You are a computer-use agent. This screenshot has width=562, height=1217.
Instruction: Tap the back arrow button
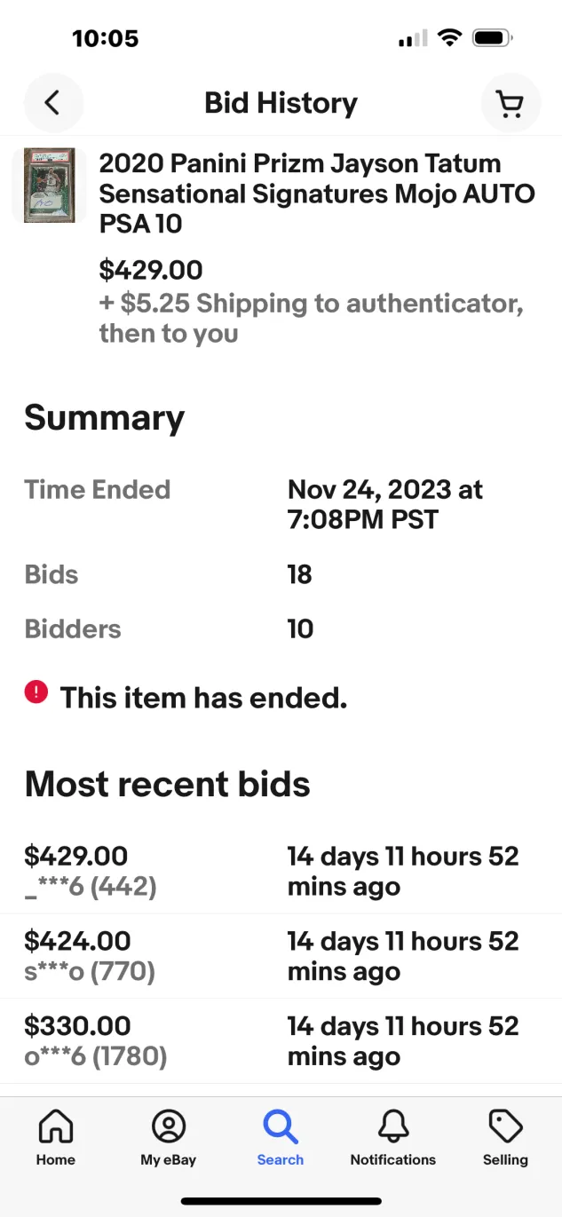(53, 103)
